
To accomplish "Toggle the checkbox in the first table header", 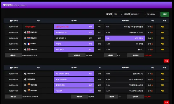I will [11, 21].
